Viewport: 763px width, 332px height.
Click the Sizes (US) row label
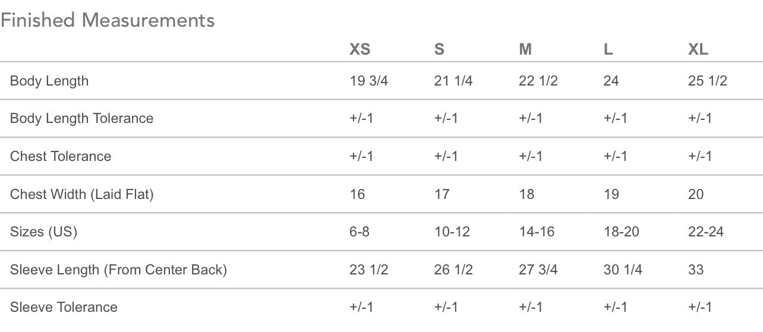(43, 232)
